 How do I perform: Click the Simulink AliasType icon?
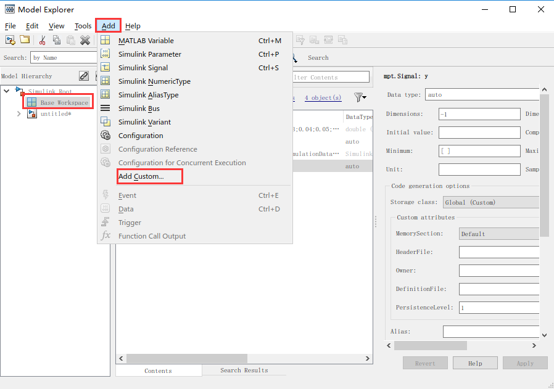pyautogui.click(x=105, y=94)
